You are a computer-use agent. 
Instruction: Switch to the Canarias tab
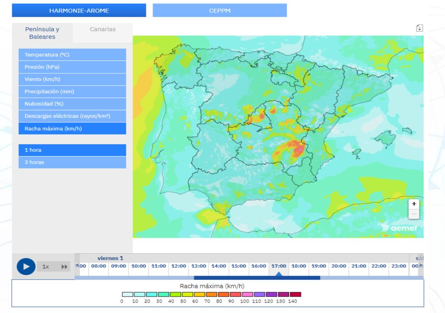(103, 29)
